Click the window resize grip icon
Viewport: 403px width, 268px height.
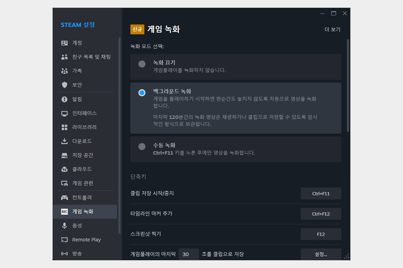tap(347, 256)
